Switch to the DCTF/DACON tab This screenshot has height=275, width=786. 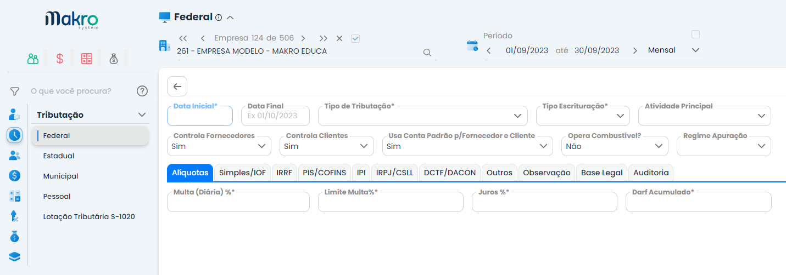[x=450, y=173]
